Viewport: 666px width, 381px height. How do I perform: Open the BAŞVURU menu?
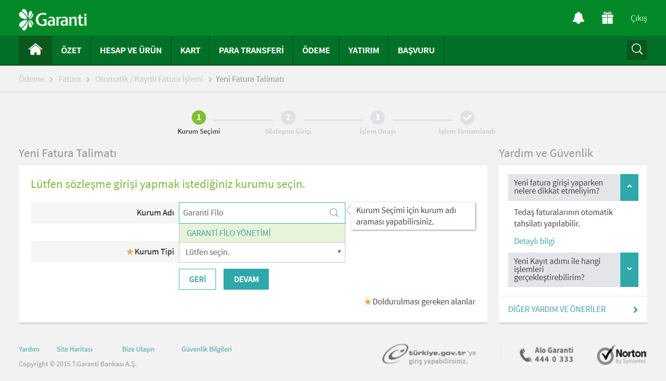pos(416,50)
